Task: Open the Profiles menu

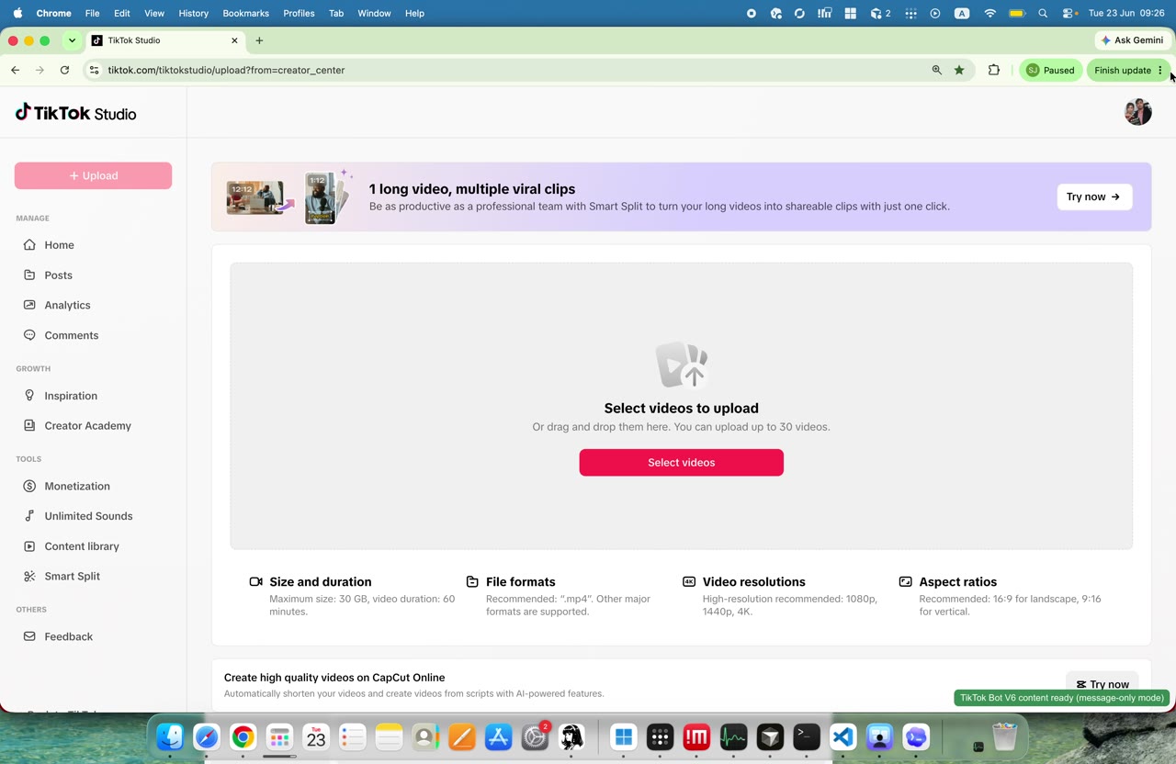Action: 299,13
